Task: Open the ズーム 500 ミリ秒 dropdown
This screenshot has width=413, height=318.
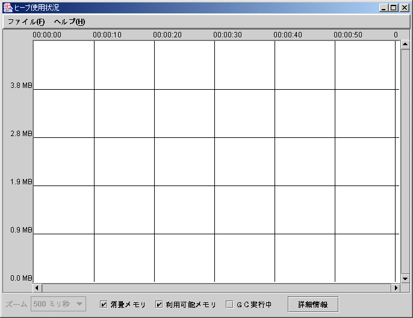Action: pyautogui.click(x=58, y=304)
